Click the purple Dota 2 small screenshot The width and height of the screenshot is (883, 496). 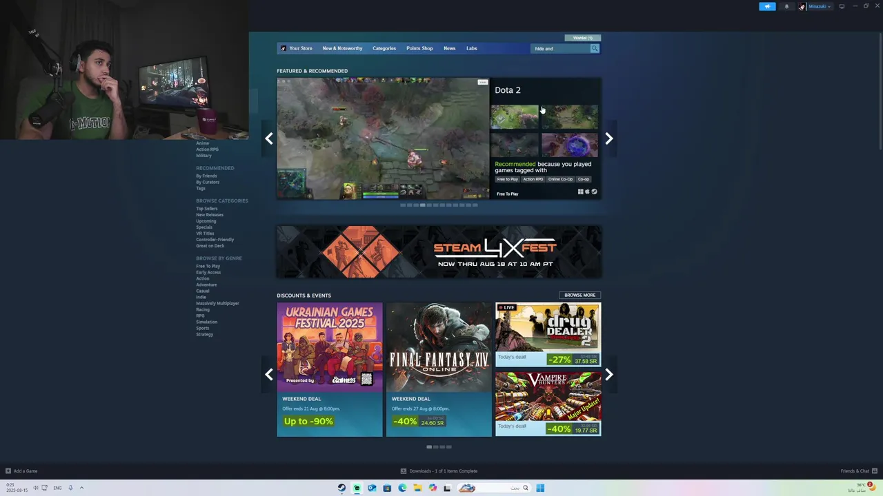570,145
